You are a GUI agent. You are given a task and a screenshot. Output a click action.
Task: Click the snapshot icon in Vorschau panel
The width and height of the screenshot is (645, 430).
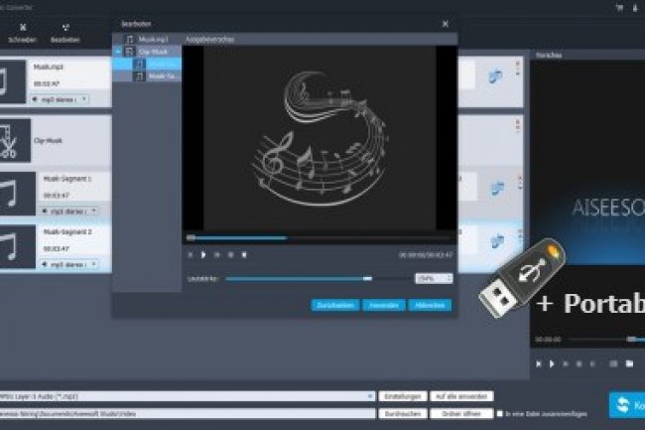coord(613,363)
